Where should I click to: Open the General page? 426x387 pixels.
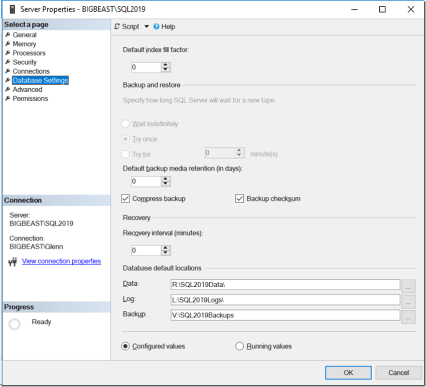(x=25, y=35)
